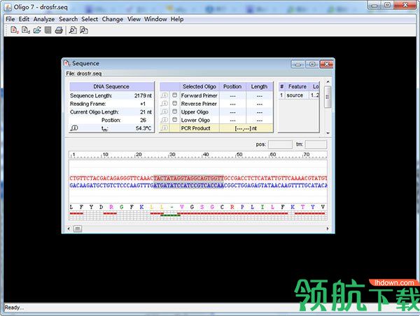Click the sequence horizontal scroll right arrow
420x316 pixels.
[328, 228]
